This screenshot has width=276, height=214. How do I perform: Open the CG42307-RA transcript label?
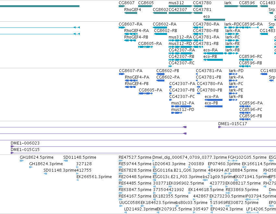click(182, 50)
